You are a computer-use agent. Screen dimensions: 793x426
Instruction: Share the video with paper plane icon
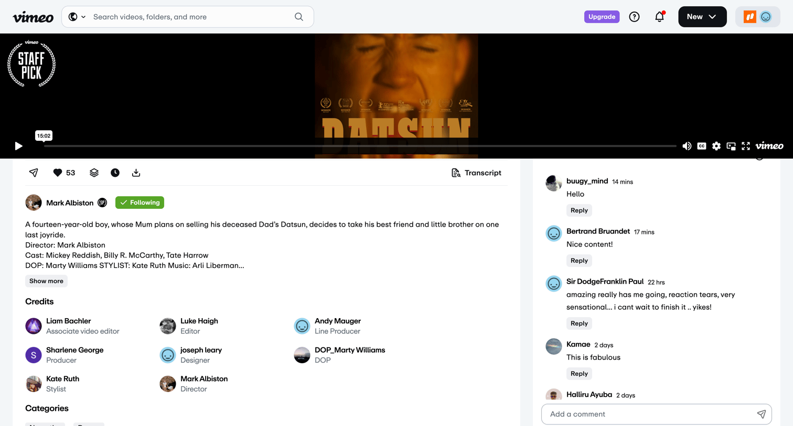pos(34,173)
